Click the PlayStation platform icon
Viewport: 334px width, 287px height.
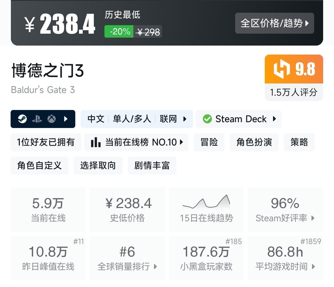[x=37, y=119]
